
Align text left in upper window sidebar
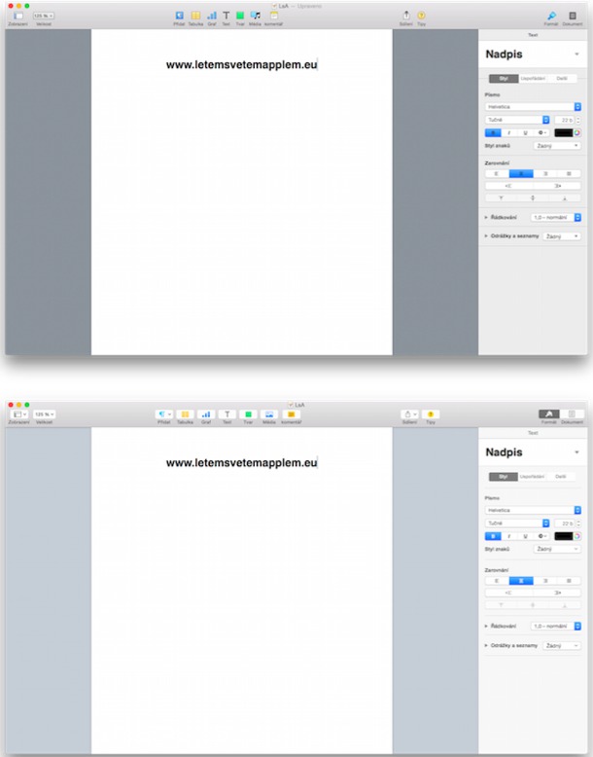tap(497, 174)
